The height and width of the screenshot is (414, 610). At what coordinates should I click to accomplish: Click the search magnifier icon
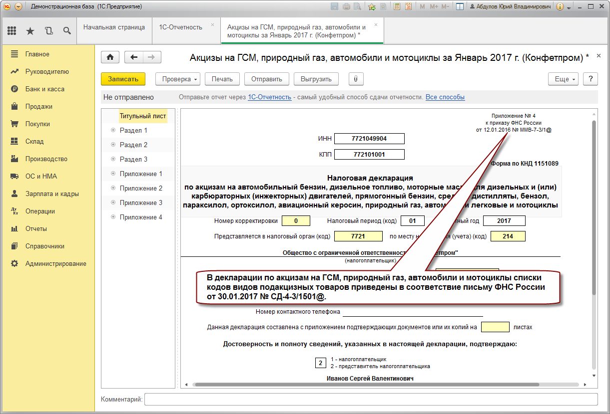point(67,31)
